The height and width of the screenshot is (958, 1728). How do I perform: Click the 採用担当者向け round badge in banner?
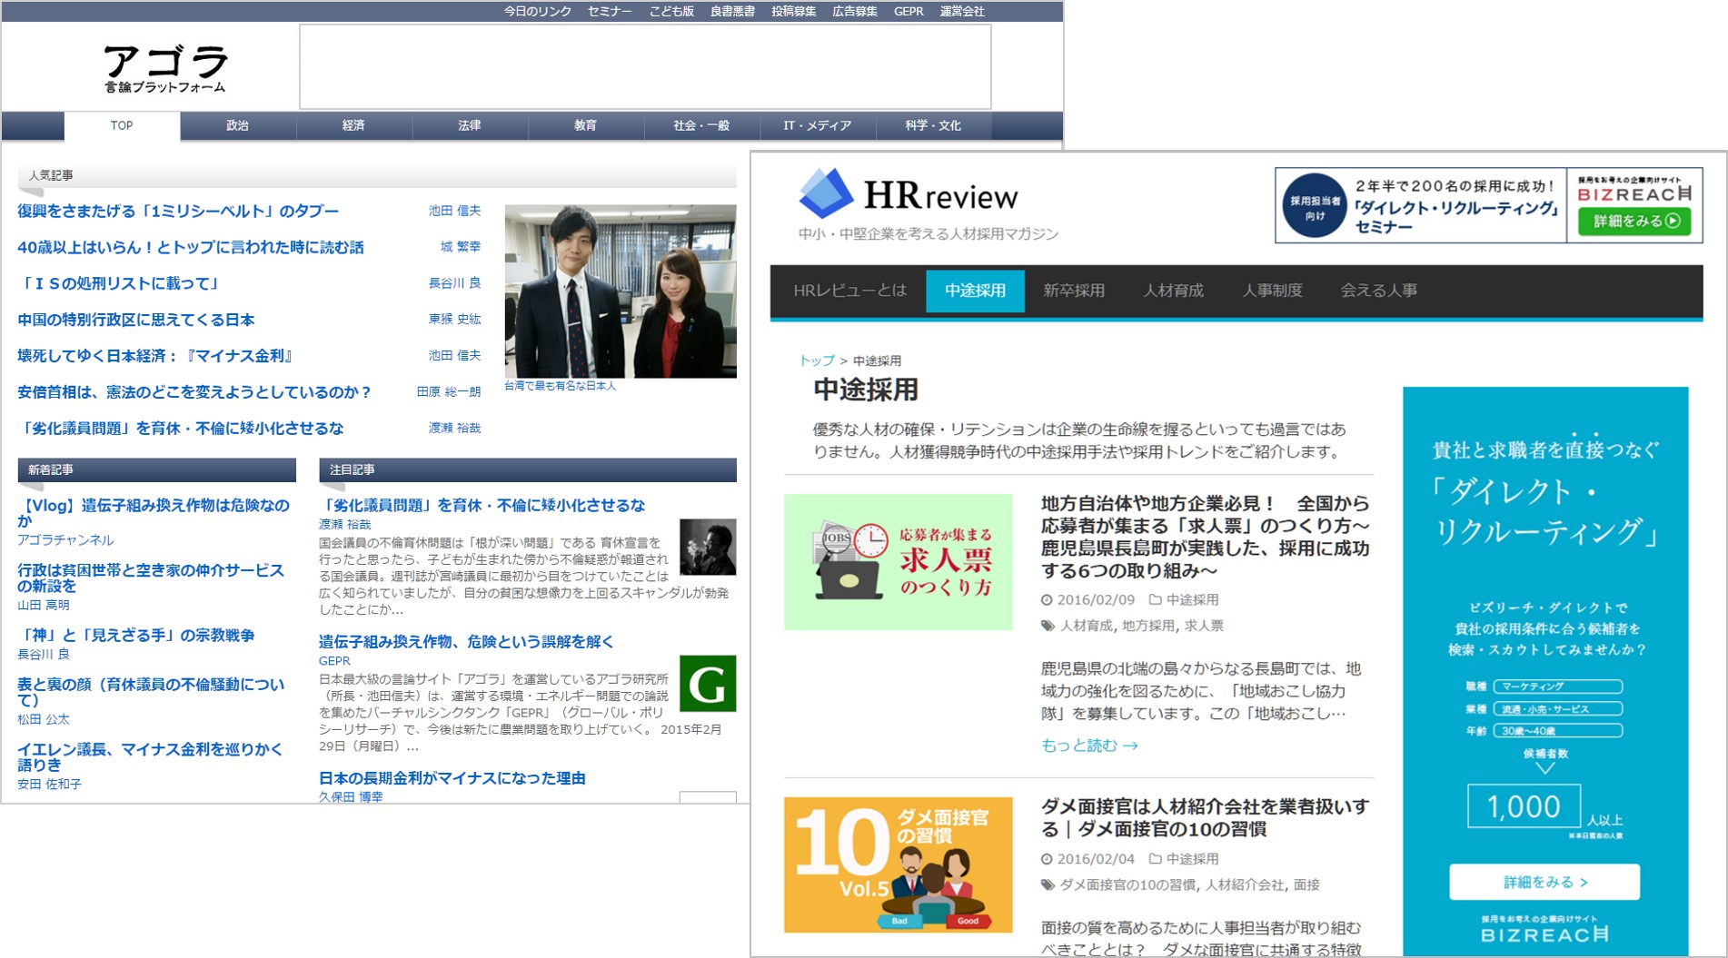tap(1314, 206)
